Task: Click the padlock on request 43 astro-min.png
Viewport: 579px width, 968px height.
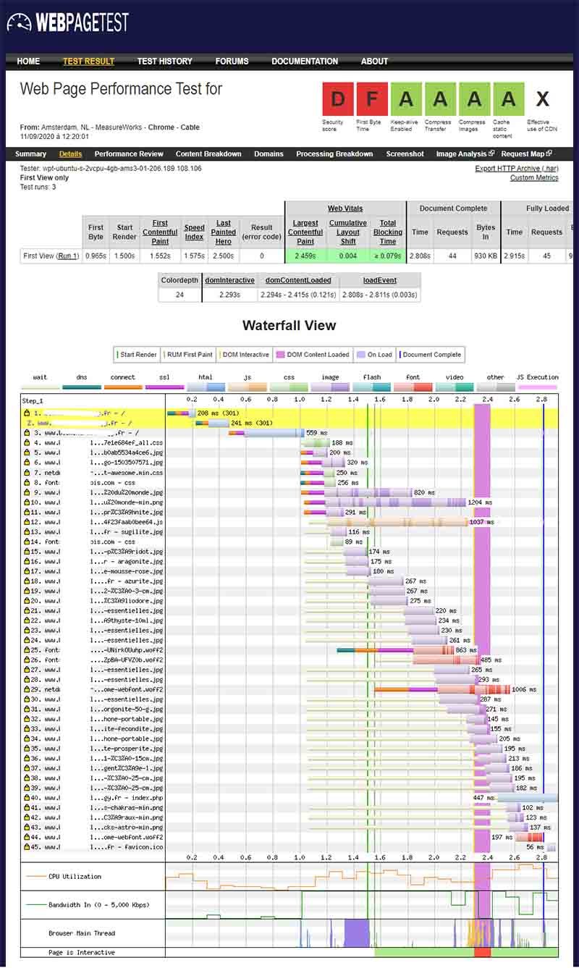Action: pyautogui.click(x=26, y=827)
